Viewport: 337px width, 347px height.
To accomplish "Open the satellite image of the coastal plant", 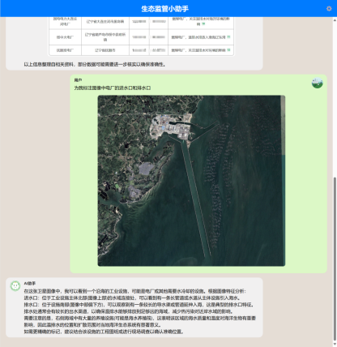I will point(191,181).
